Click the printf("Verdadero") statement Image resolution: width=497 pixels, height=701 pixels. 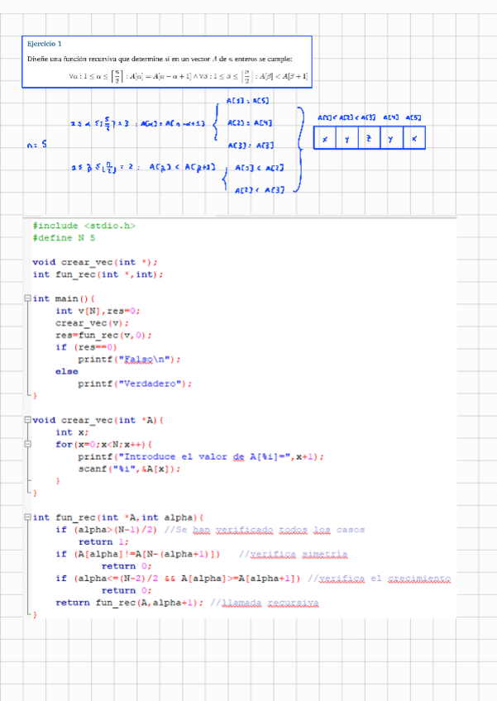(135, 384)
